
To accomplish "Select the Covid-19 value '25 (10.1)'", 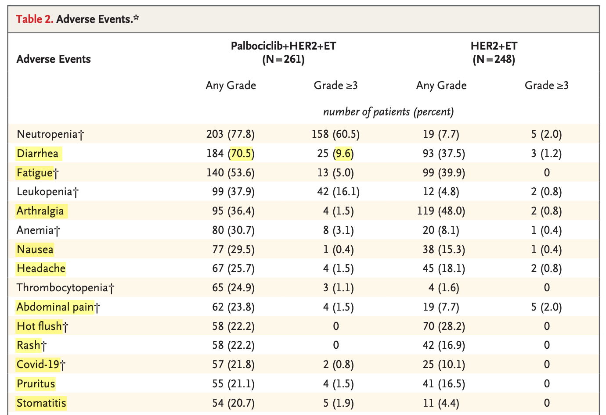I will tap(444, 365).
